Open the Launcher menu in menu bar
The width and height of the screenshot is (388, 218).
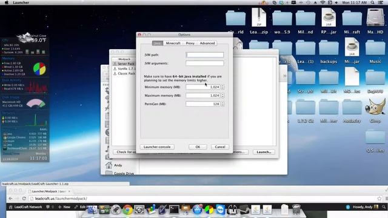(21, 2)
